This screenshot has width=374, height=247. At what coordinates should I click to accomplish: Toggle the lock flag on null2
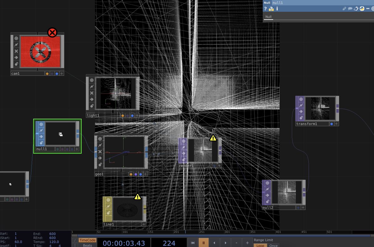pos(267,202)
